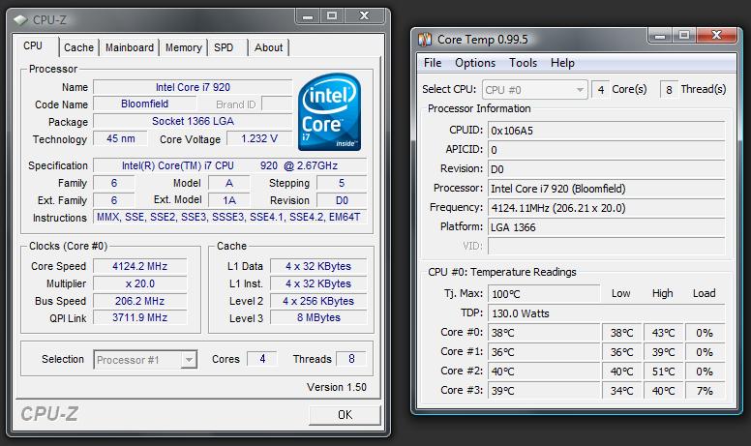
Task: Close the CPU-Z window
Action: tap(365, 16)
